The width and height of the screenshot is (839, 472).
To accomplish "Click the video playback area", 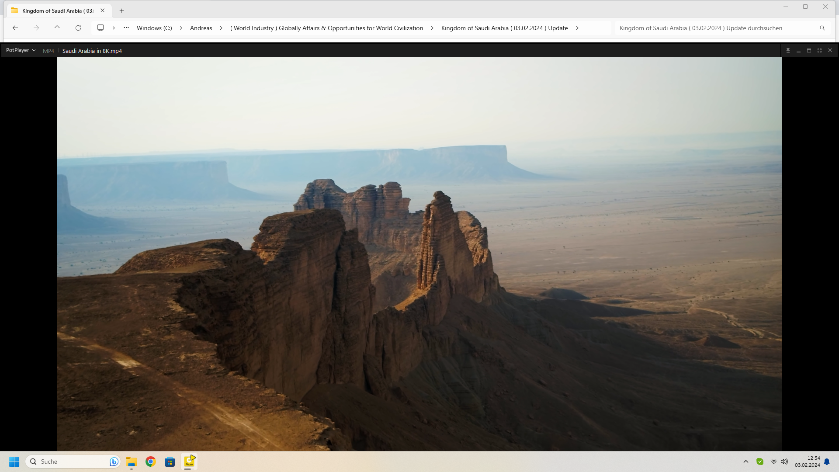I will [419, 254].
